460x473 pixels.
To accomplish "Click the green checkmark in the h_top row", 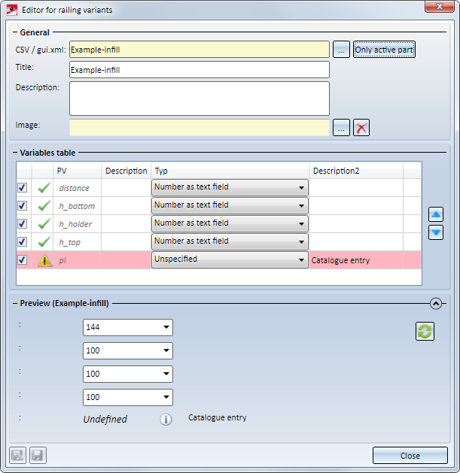I will [44, 242].
